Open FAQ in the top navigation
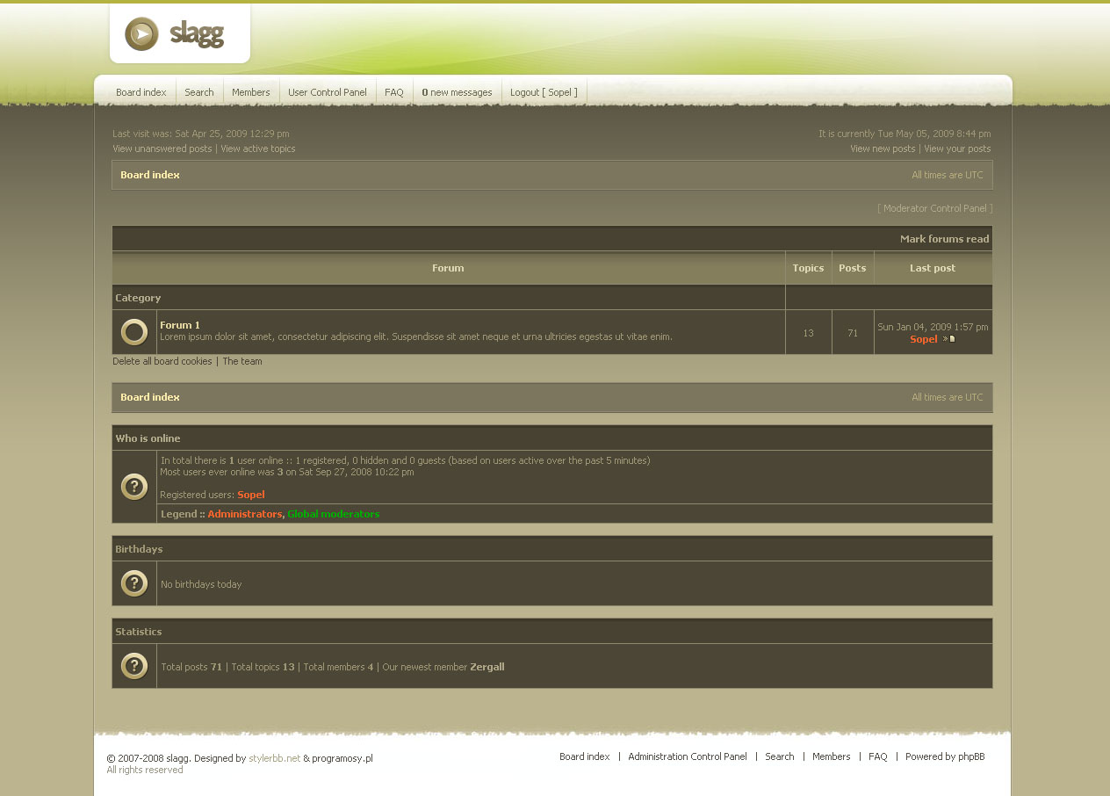Screen dimensions: 1110x796 point(394,92)
